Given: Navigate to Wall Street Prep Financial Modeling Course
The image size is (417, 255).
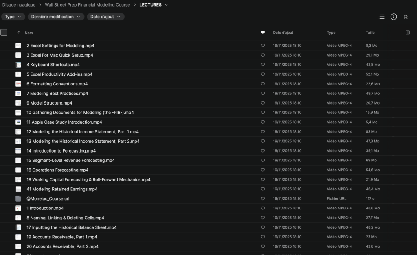Looking at the screenshot, I should point(87,5).
